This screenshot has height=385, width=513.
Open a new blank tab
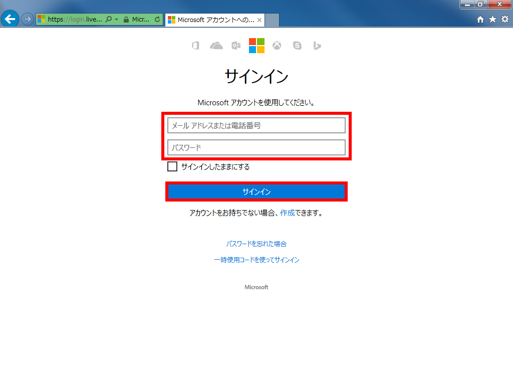(x=272, y=20)
